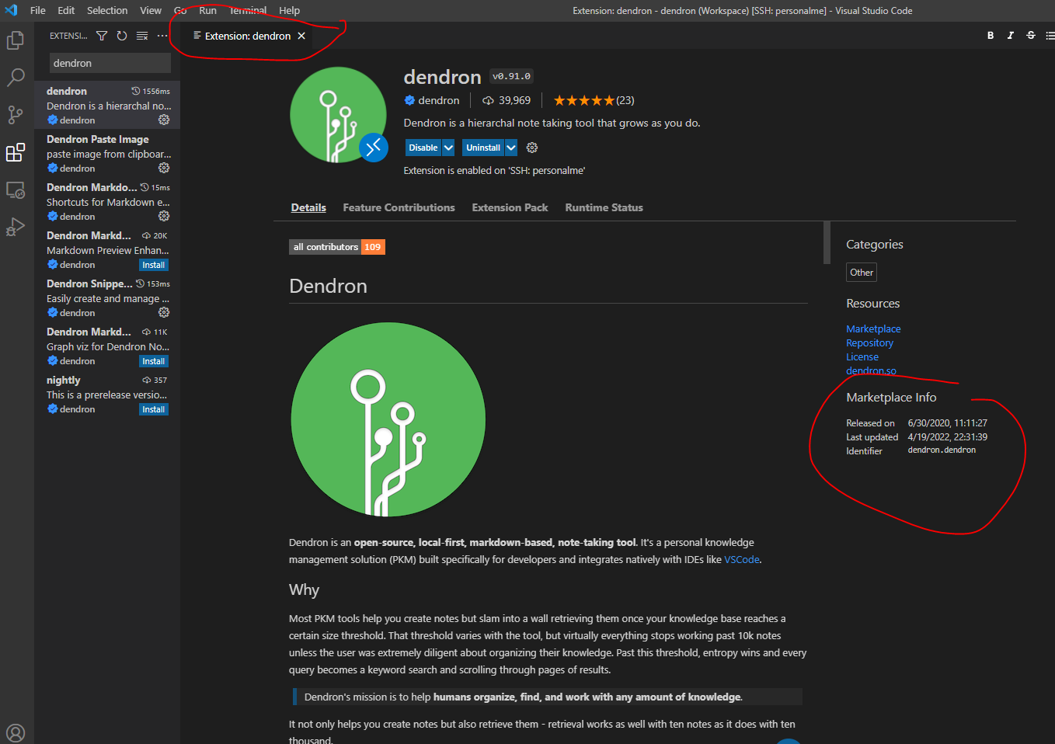Click the Disable button
The image size is (1055, 744).
pos(423,148)
